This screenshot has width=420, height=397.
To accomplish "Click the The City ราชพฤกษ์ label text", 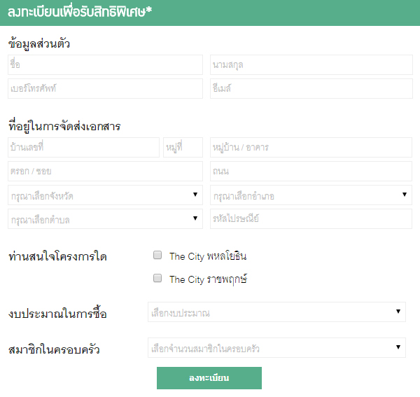I will click(x=209, y=279).
